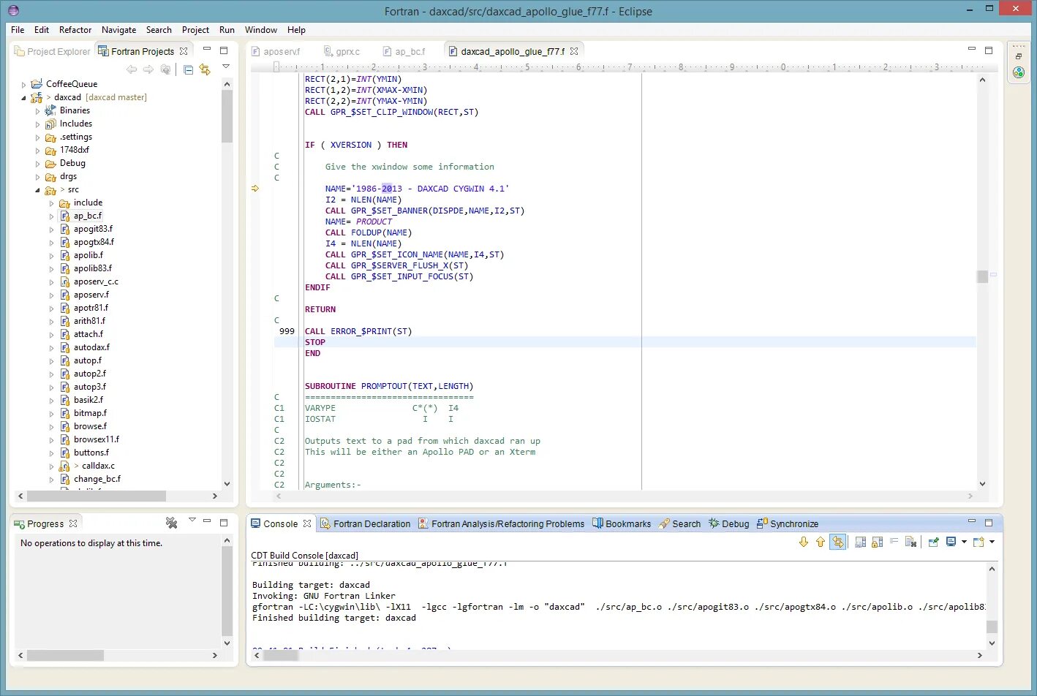This screenshot has width=1037, height=696.
Task: Click Show Previous Error arrow in Console
Action: click(x=820, y=542)
